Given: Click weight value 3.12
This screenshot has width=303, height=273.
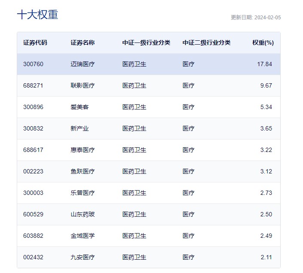Looking at the screenshot, I should pos(266,171).
